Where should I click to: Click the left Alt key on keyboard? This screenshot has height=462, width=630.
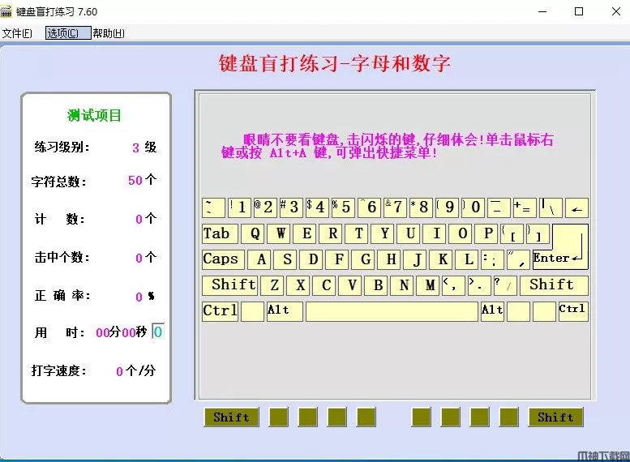click(x=285, y=311)
